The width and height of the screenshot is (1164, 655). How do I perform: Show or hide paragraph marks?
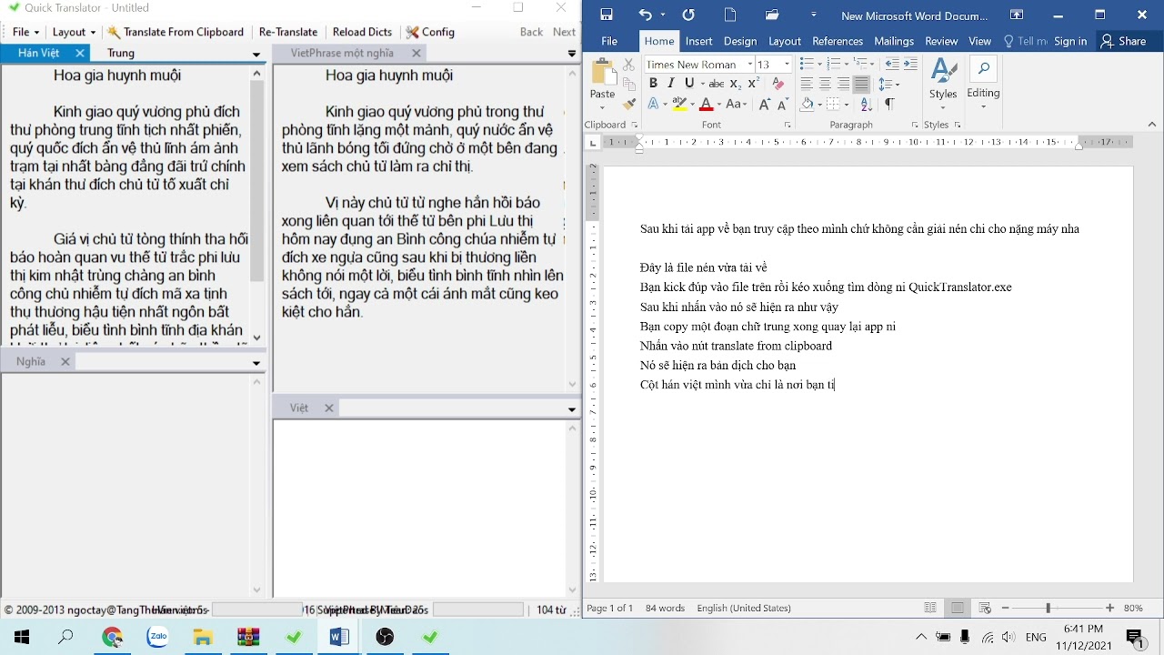click(x=888, y=104)
